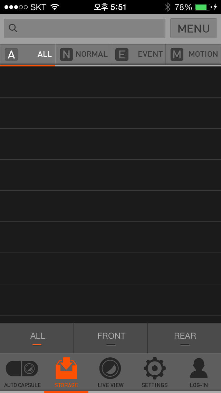This screenshot has height=393, width=221.
Task: Select the 'E' Event recordings badge
Action: coord(122,54)
